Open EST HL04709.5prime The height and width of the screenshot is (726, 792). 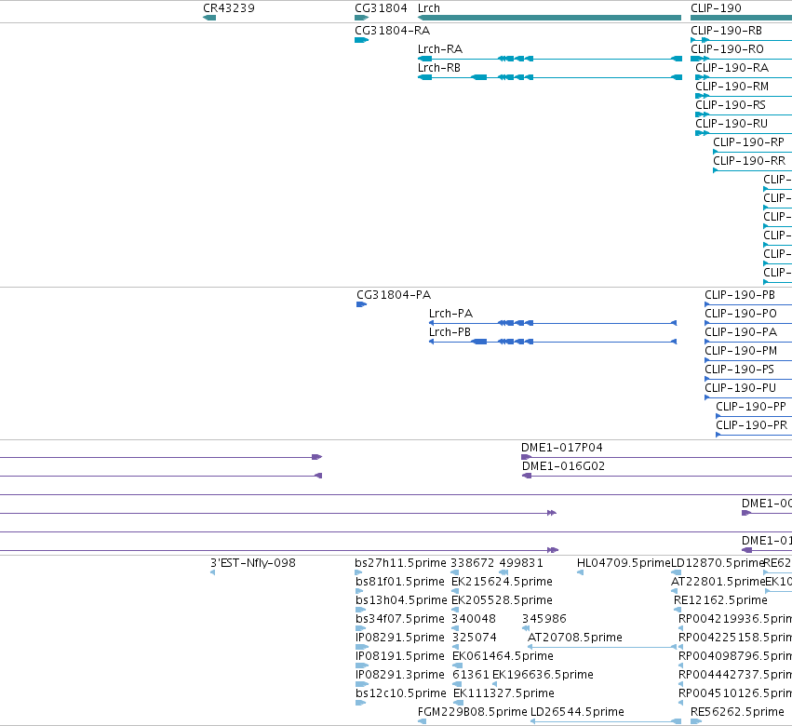click(624, 563)
